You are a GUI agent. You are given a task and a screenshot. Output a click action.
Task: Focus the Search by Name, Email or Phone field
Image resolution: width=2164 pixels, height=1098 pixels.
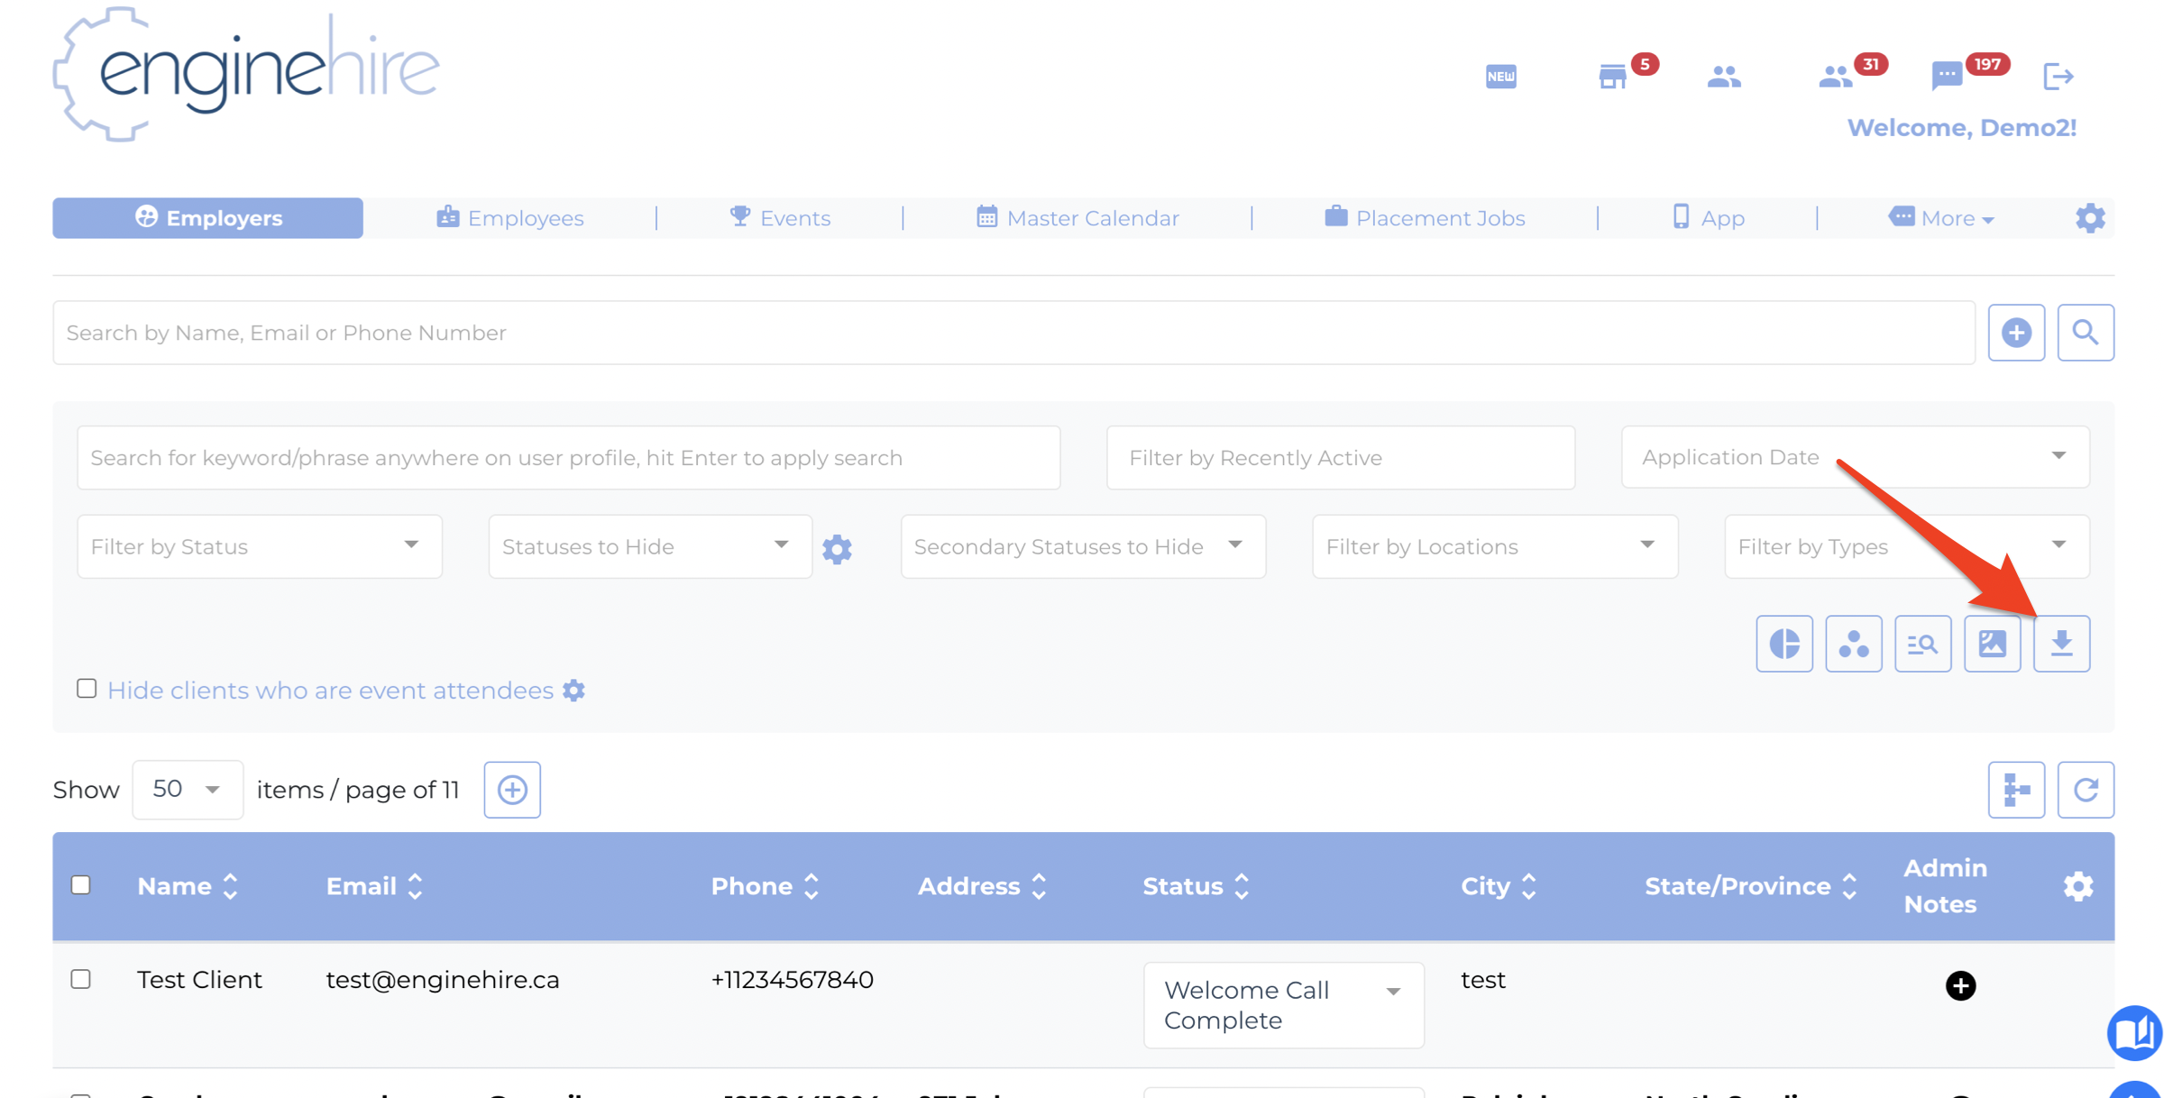point(1013,333)
